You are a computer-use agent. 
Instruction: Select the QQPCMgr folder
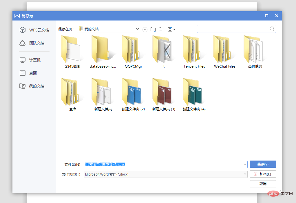click(x=134, y=52)
